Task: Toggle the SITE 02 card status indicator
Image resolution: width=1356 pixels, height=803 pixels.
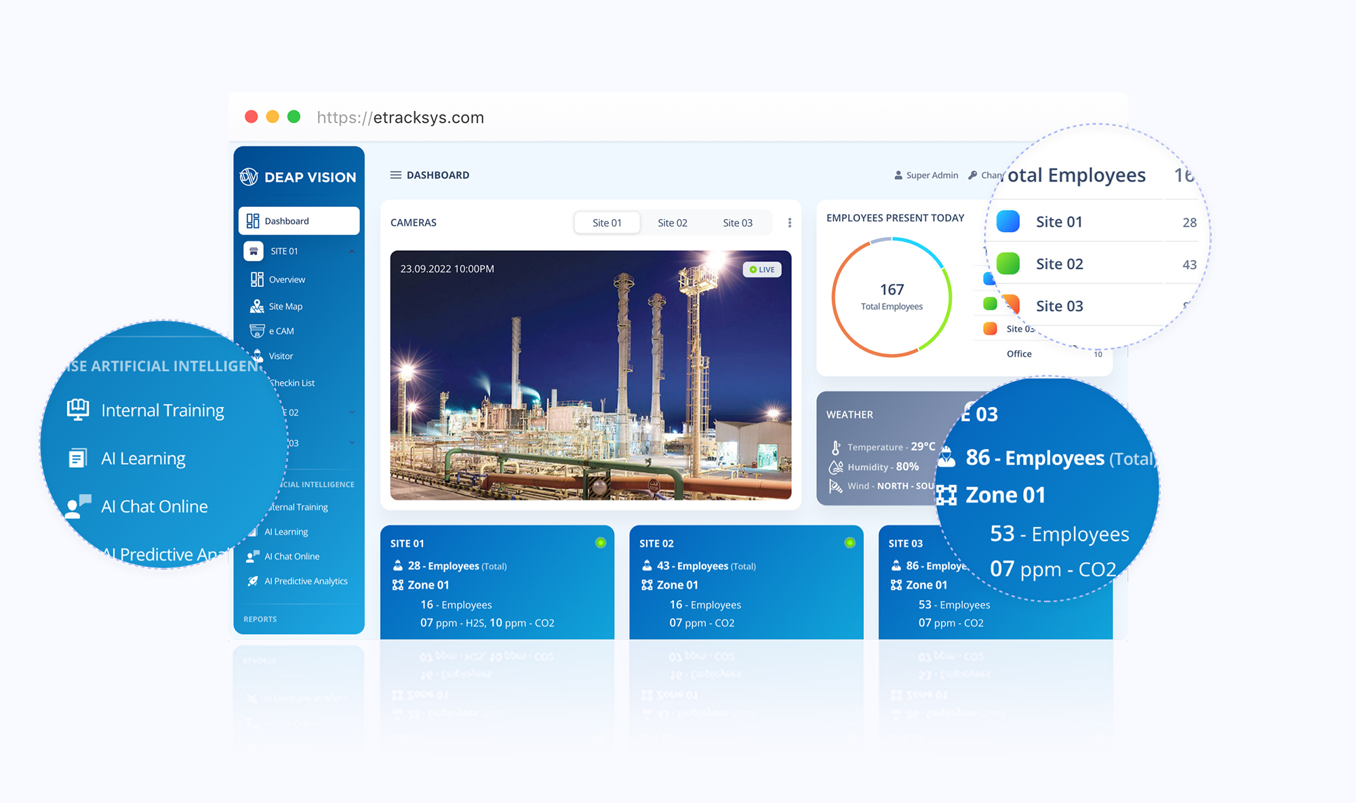Action: pyautogui.click(x=850, y=543)
